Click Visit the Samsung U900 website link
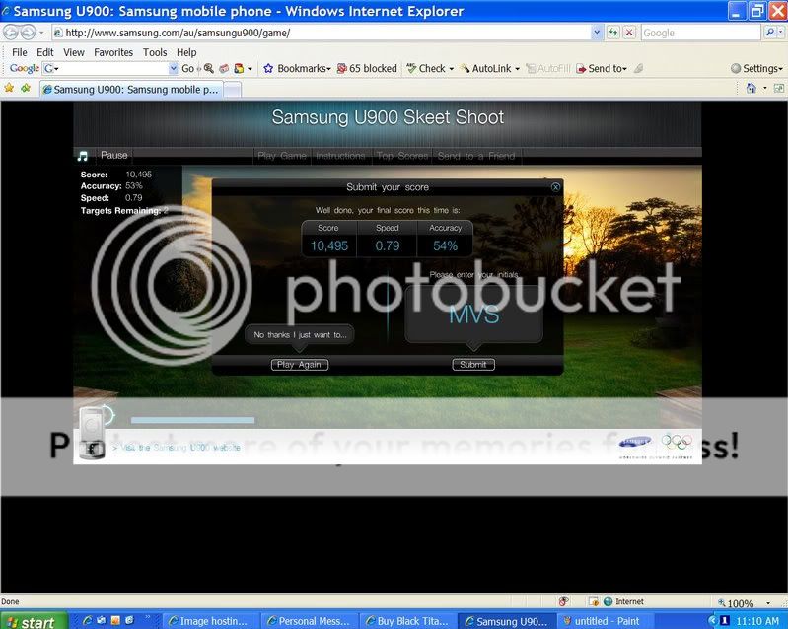 [177, 448]
